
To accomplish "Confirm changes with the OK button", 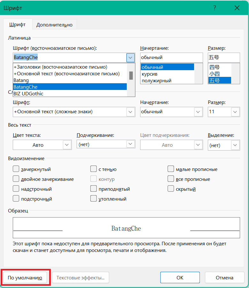I will [x=180, y=277].
